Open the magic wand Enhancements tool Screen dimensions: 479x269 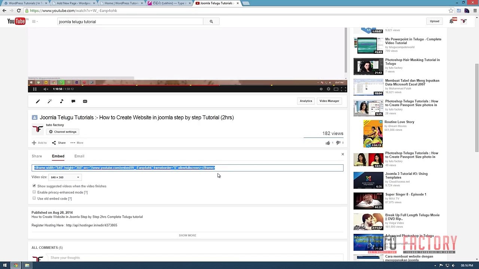[49, 101]
